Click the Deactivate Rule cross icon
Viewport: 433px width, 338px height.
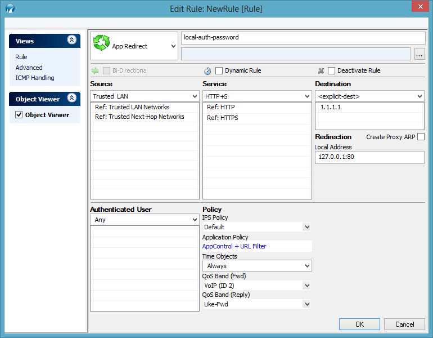coord(321,71)
